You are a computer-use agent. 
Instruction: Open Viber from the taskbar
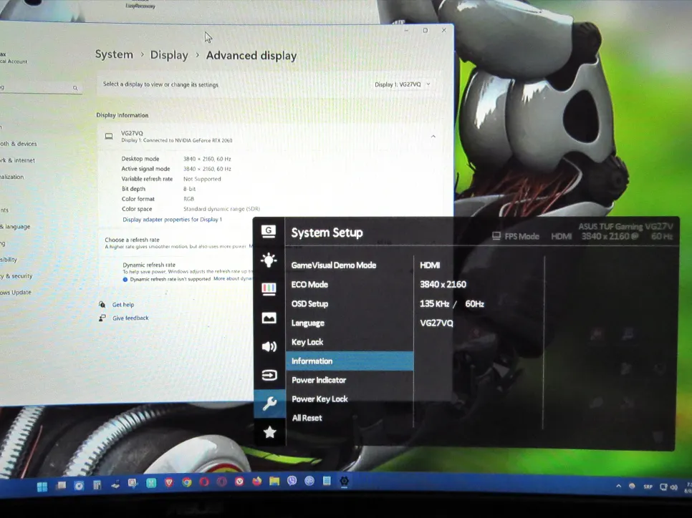[292, 481]
